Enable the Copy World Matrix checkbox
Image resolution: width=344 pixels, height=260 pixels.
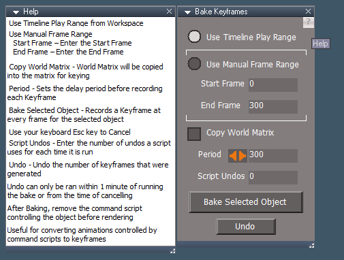click(x=194, y=134)
